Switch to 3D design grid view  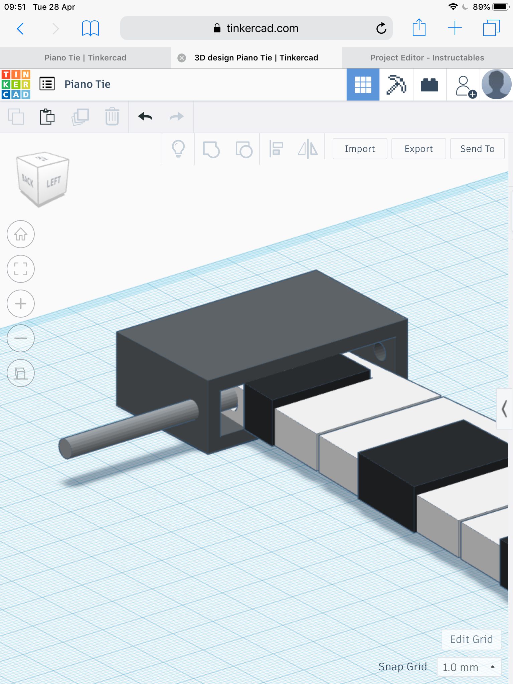pos(363,84)
